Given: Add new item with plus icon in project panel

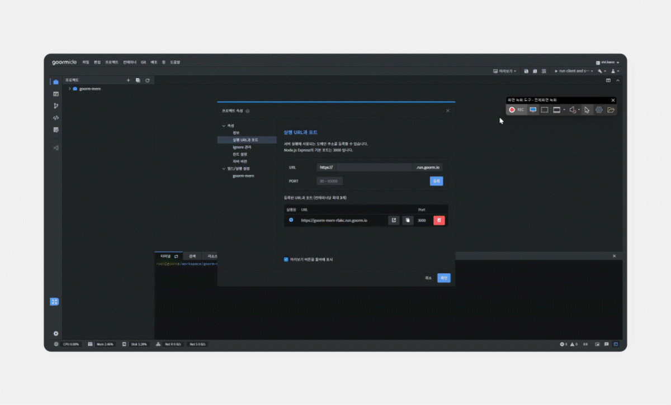Looking at the screenshot, I should [x=128, y=80].
